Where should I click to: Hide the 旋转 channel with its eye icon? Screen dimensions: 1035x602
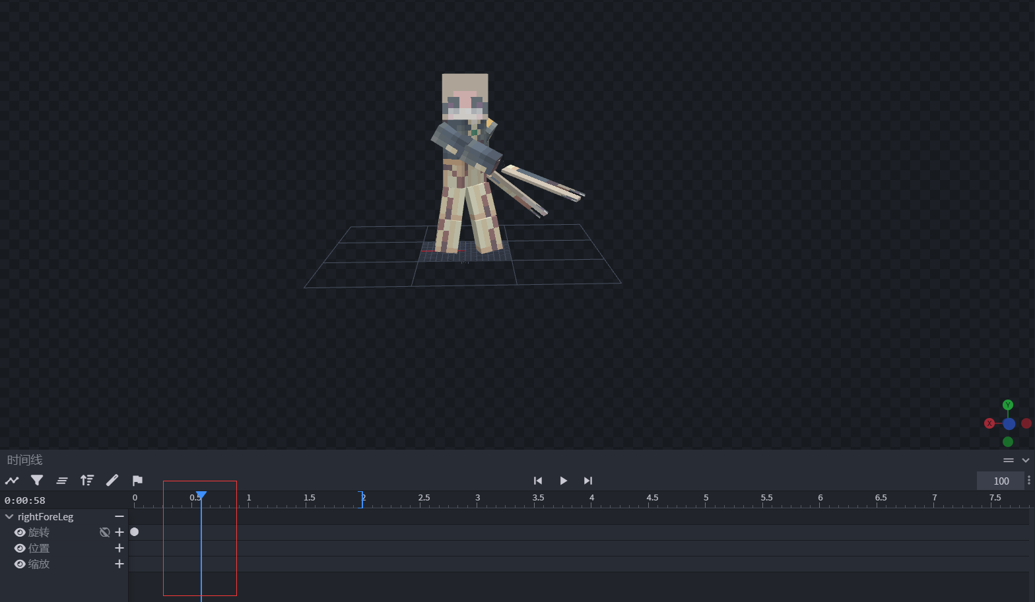[20, 532]
